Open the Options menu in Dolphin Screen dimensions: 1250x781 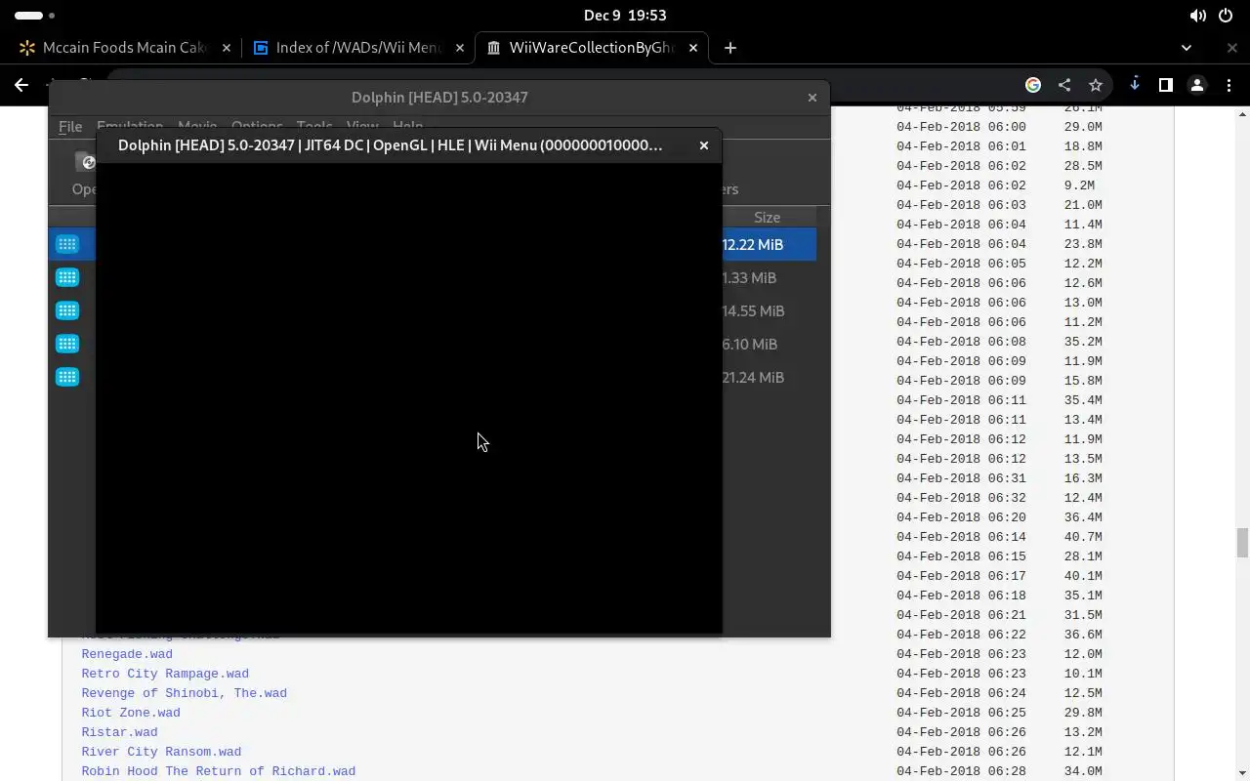[x=257, y=125]
